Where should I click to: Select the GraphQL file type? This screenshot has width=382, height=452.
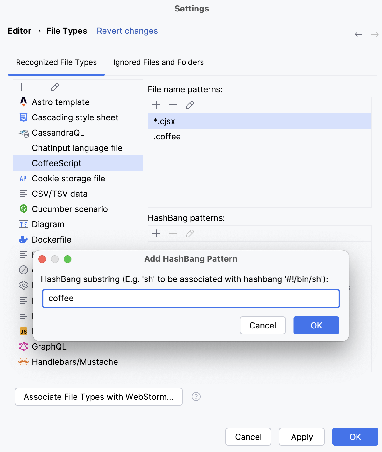pyautogui.click(x=49, y=347)
